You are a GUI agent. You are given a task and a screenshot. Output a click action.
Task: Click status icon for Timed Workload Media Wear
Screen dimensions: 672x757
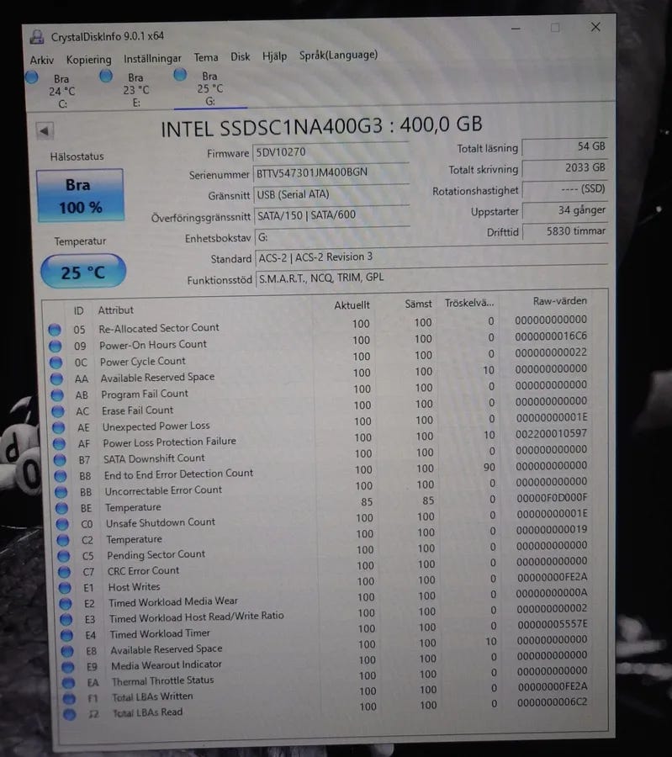coord(65,603)
